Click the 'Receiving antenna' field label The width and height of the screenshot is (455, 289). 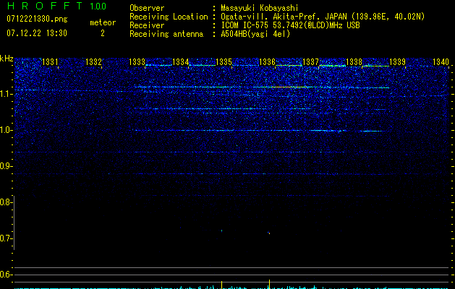click(x=166, y=34)
